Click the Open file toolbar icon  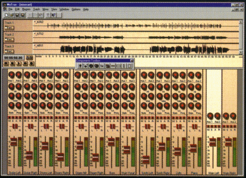[x=12, y=15]
